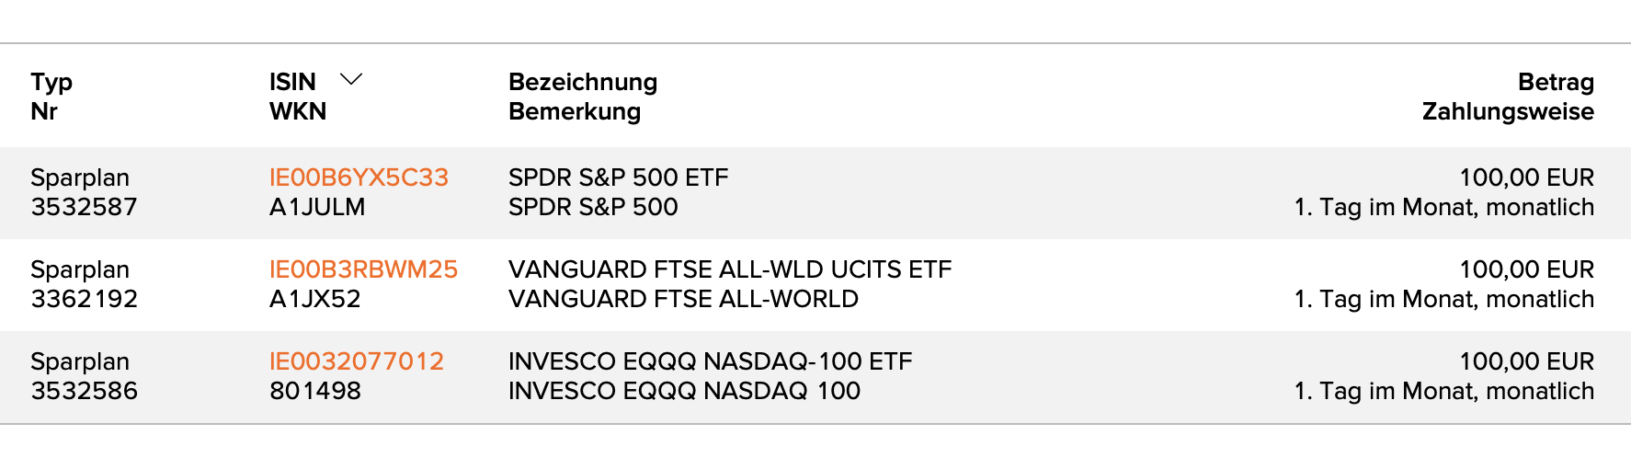Viewport: 1631px width, 469px height.
Task: Open ISIN link IE00B3RBWM25
Action: coord(363,269)
